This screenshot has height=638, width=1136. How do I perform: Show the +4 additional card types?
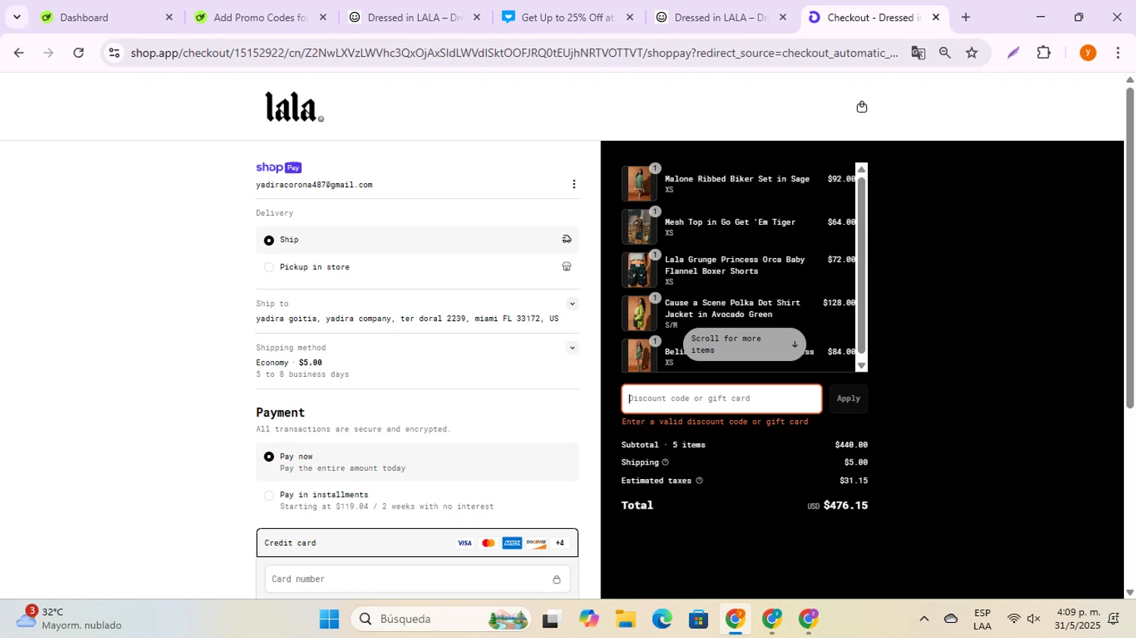coord(560,543)
